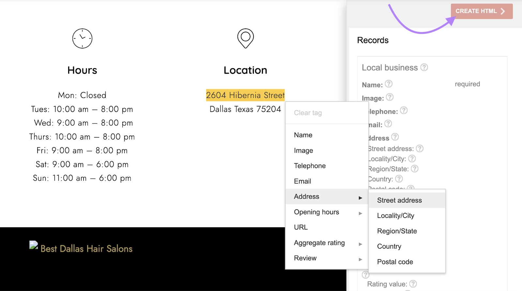Click the highlighted 2604 Hibernia Street text
The width and height of the screenshot is (522, 291).
pyautogui.click(x=245, y=95)
